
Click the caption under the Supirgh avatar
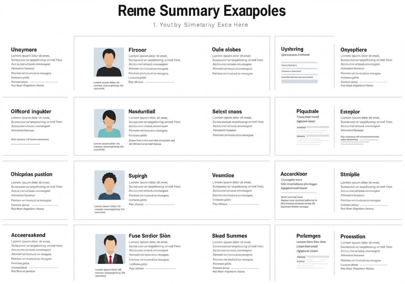(109, 209)
